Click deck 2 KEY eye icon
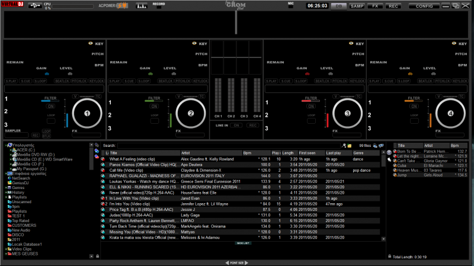Viewport: 474px width, 266px height. 194,43
